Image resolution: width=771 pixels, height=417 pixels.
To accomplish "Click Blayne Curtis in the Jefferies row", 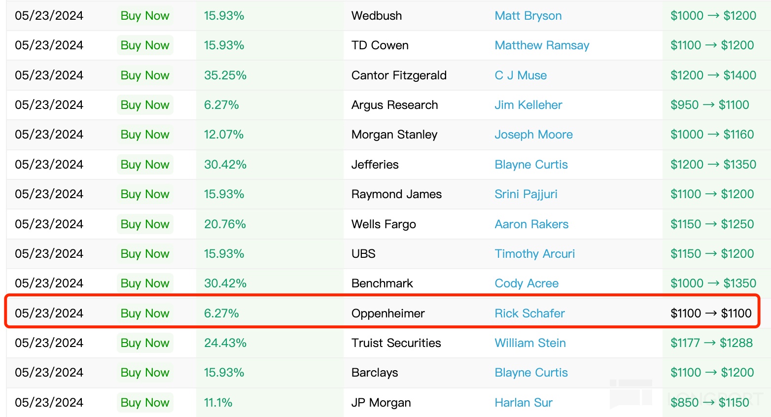I will (x=531, y=165).
